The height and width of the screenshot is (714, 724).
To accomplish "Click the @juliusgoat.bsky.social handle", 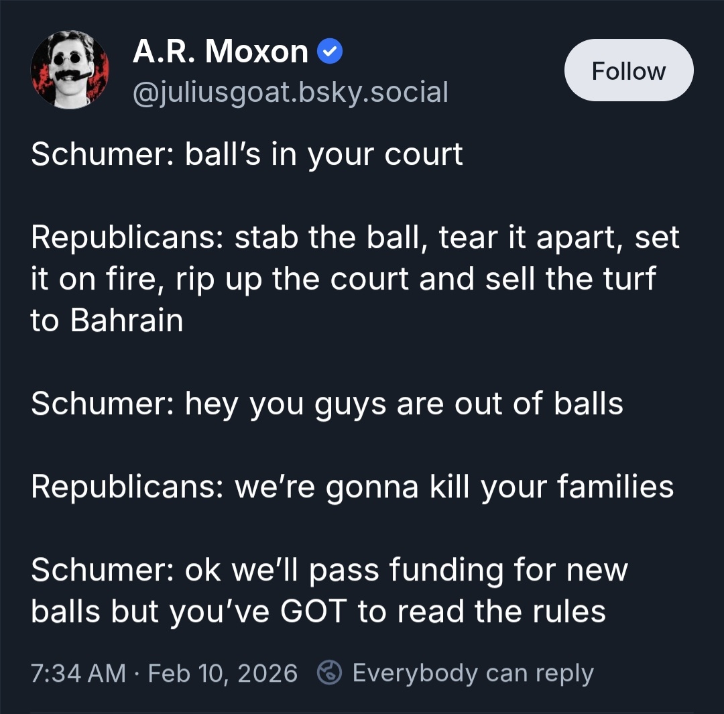I will coord(290,92).
